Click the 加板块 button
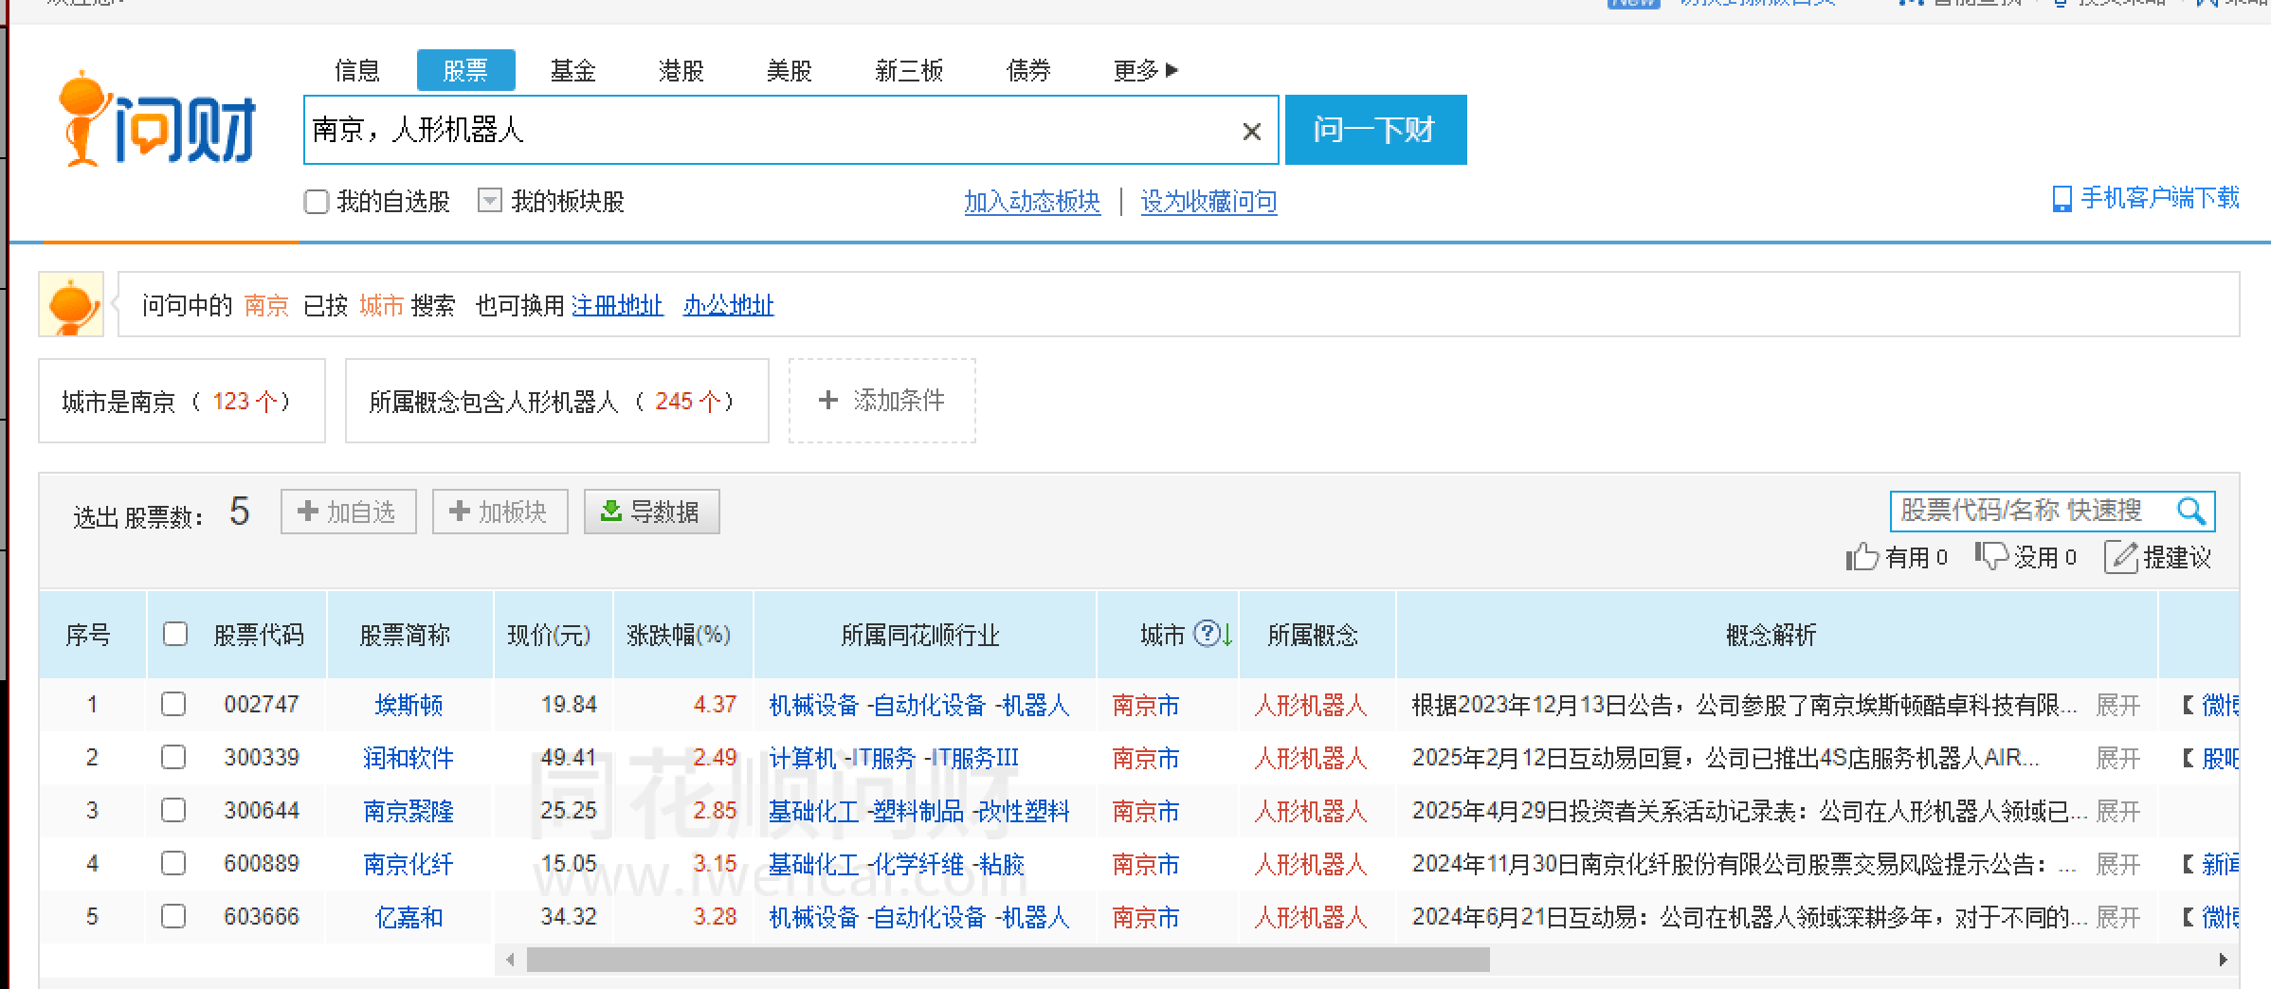This screenshot has height=989, width=2271. tap(500, 512)
